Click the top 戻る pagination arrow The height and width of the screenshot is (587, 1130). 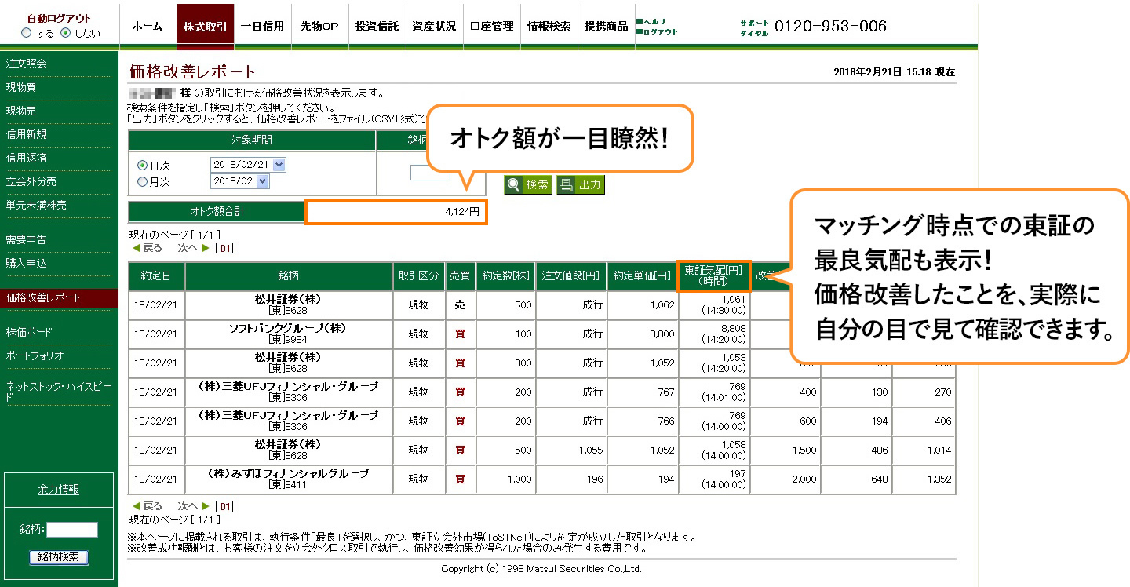(x=147, y=248)
